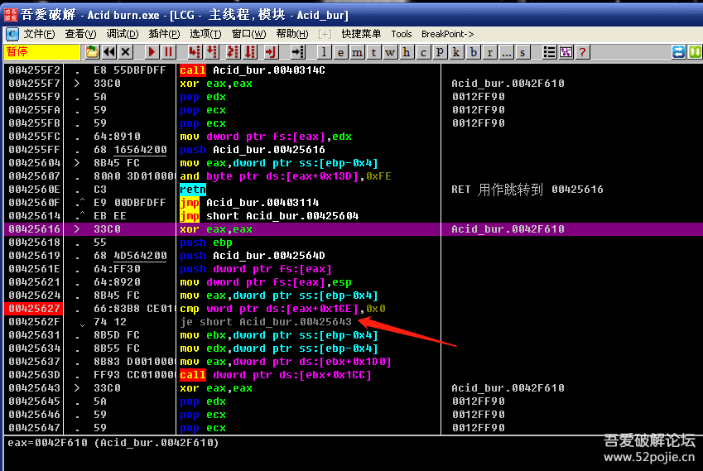Click the Step over icon
The image size is (703, 471).
pos(209,52)
